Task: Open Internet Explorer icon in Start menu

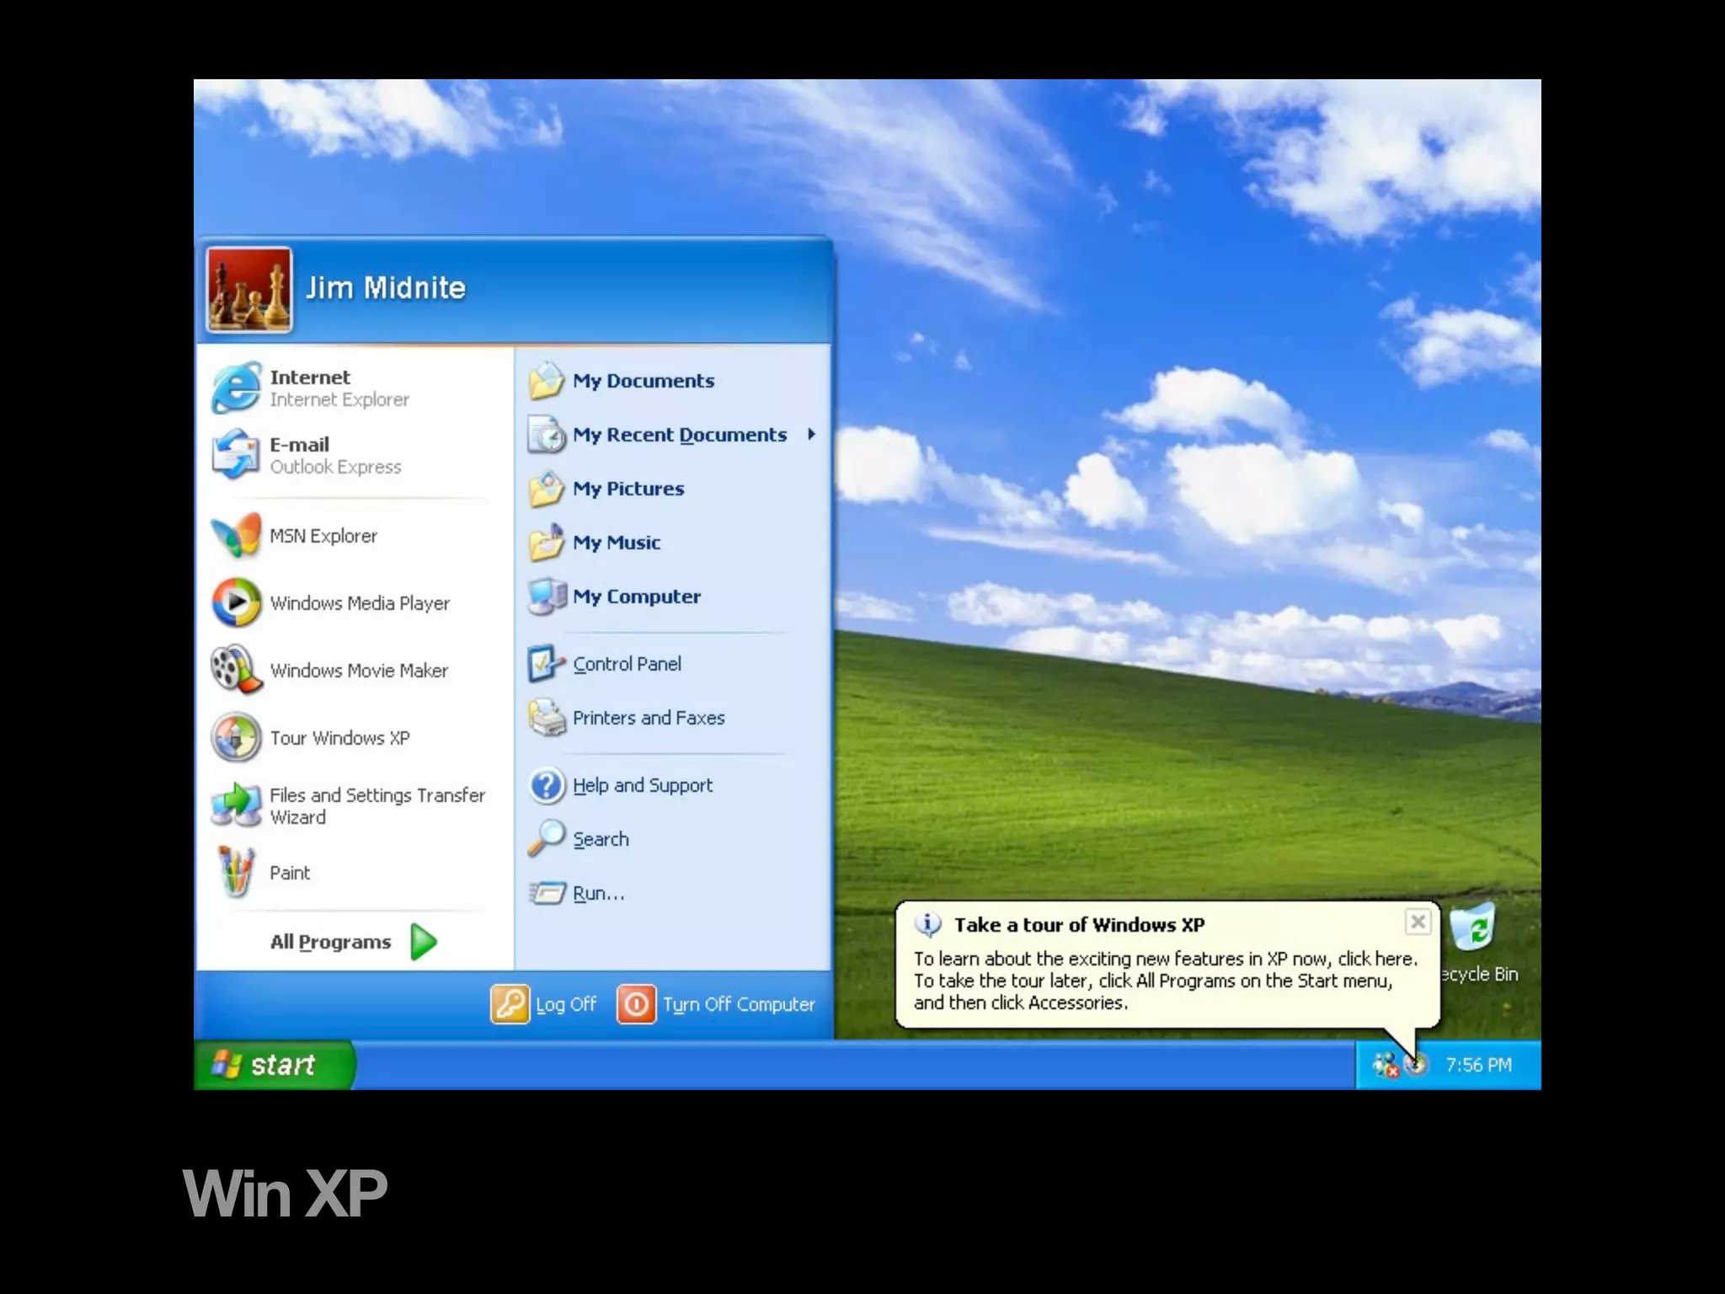Action: coord(236,387)
